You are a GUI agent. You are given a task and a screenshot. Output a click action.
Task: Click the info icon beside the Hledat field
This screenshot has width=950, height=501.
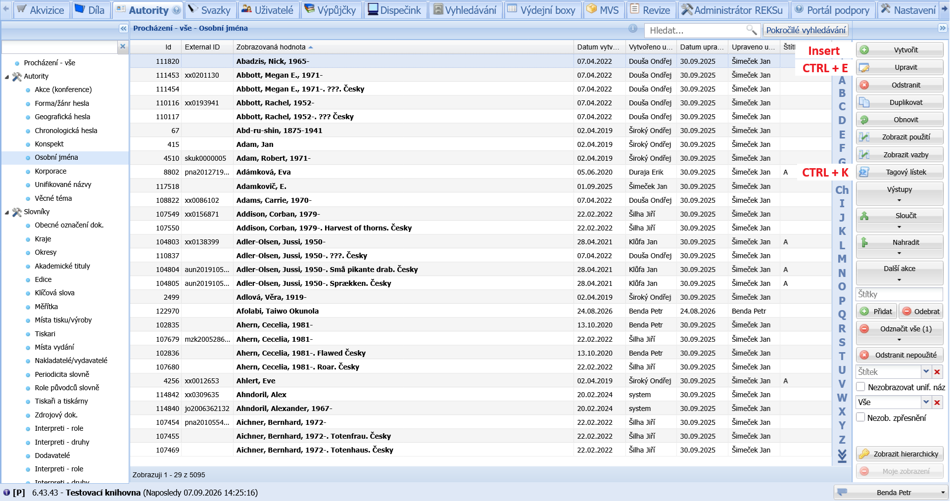pos(633,29)
